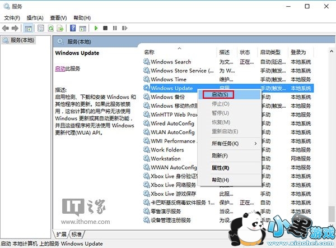336x248 pixels.
Task: Select the WWAN AutoConfig service row
Action: click(x=228, y=167)
